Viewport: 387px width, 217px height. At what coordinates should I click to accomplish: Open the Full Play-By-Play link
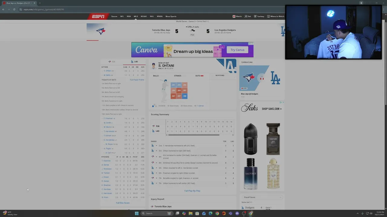pyautogui.click(x=192, y=191)
